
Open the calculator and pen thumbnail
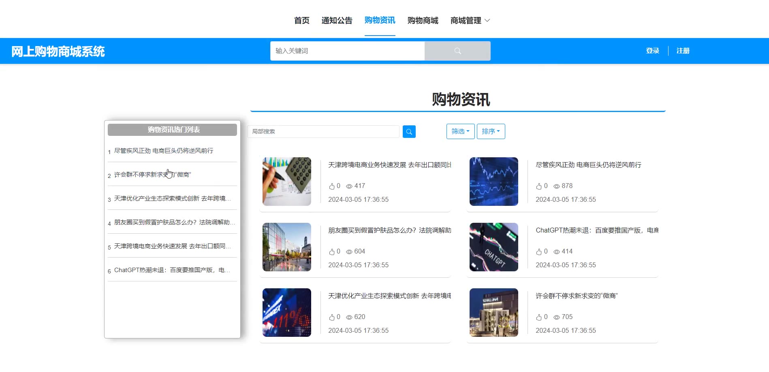(287, 182)
